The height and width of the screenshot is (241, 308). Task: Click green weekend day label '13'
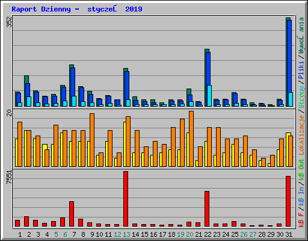point(126,234)
